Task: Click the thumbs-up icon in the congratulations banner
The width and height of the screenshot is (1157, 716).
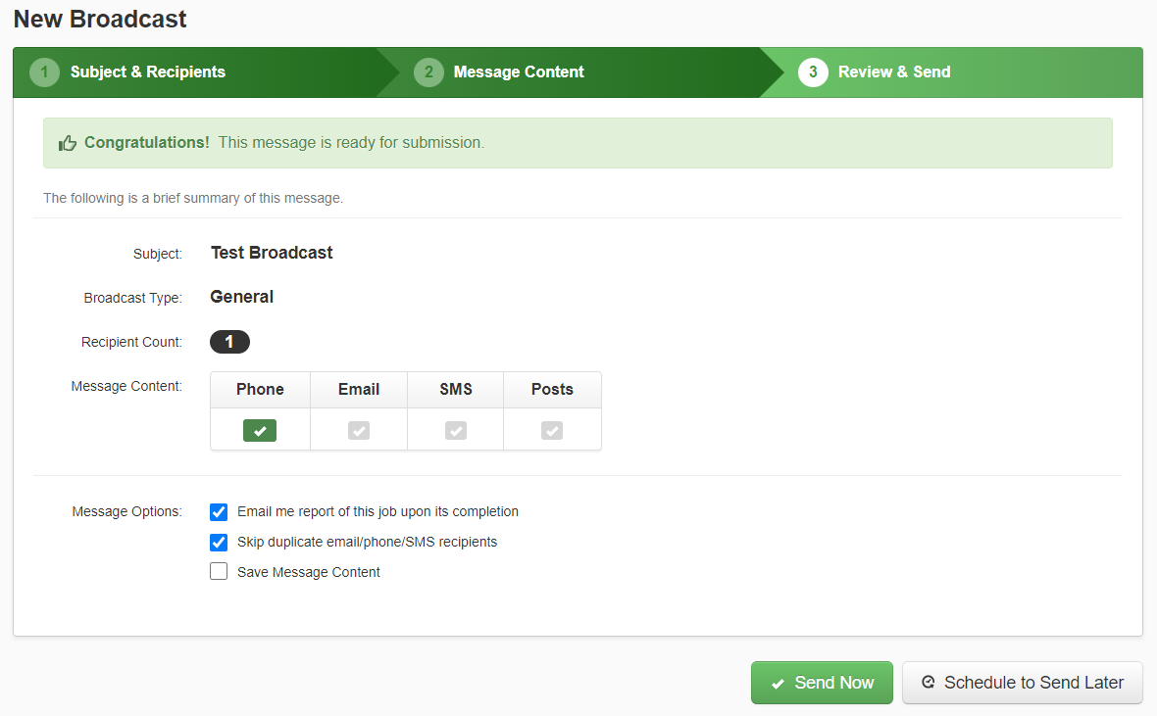Action: (x=67, y=142)
